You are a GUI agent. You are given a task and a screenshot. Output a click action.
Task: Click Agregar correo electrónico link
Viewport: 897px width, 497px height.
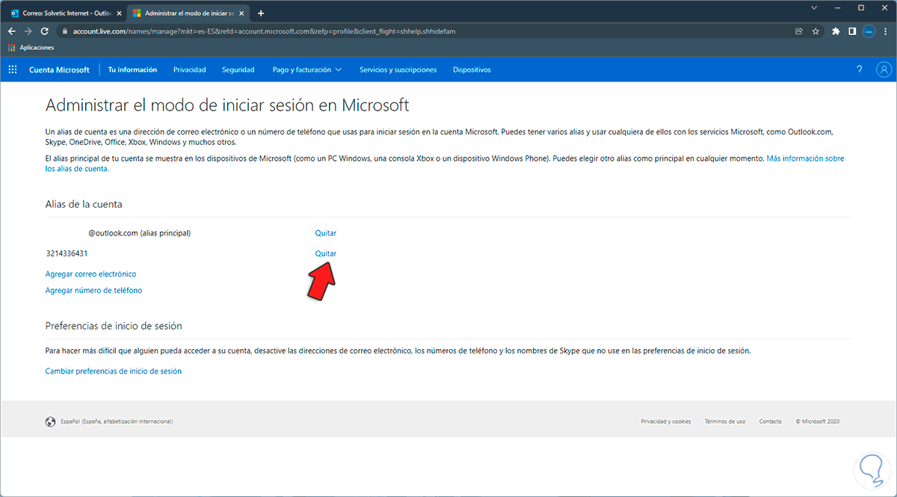coord(91,274)
